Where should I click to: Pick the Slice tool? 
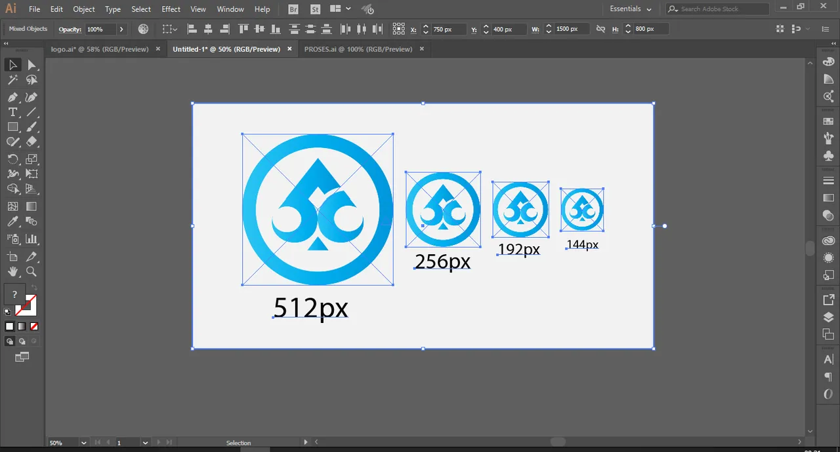click(31, 257)
